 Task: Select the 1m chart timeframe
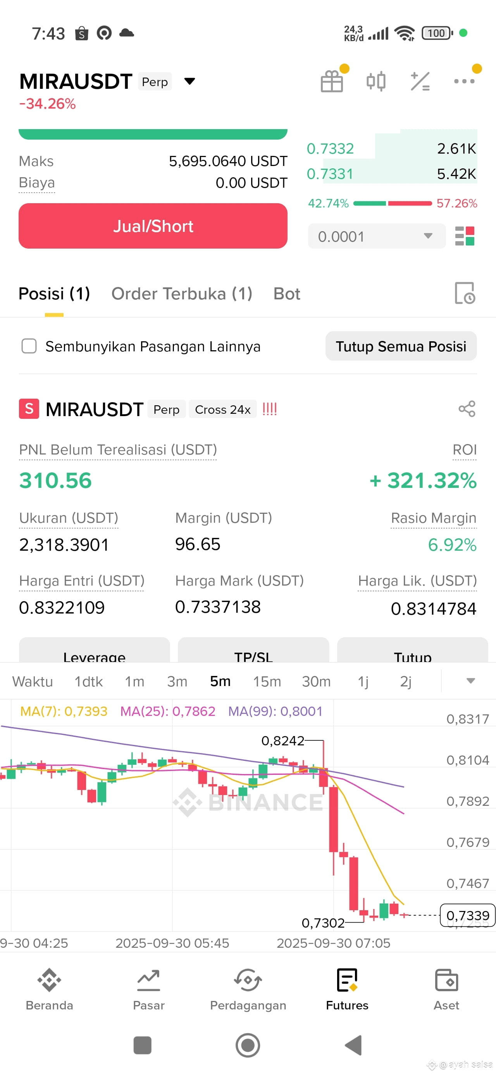[135, 681]
